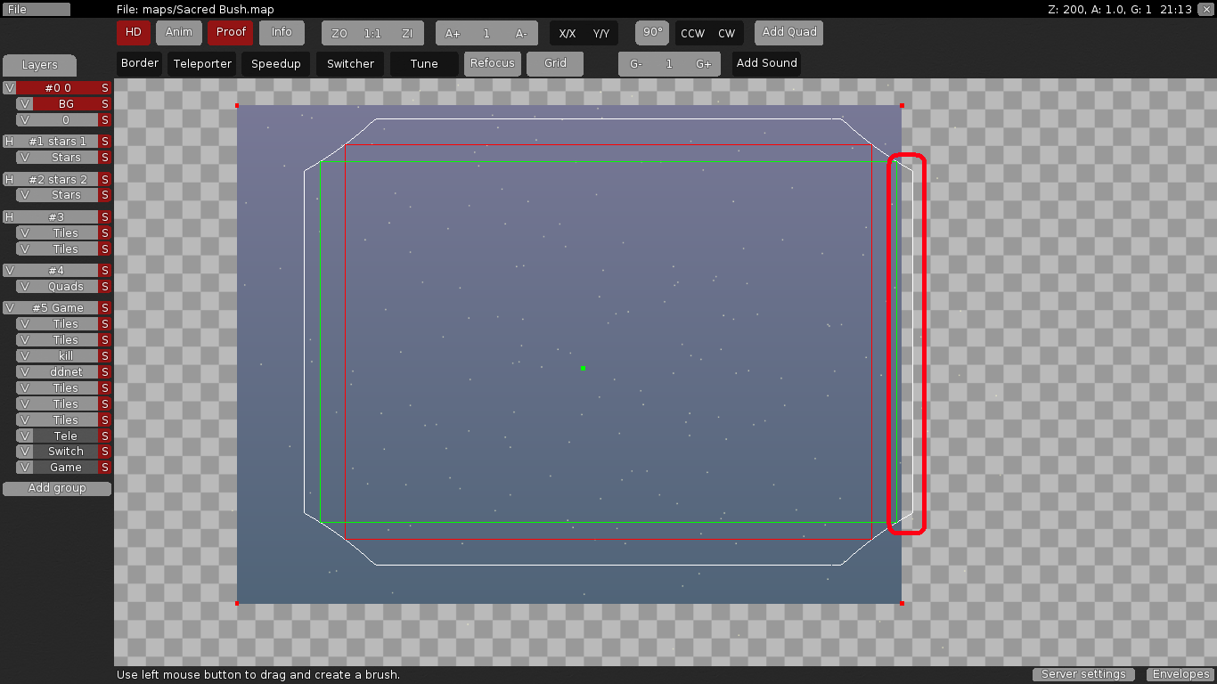Viewport: 1217px width, 684px height.
Task: Decrease grid size with G-
Action: tap(634, 63)
